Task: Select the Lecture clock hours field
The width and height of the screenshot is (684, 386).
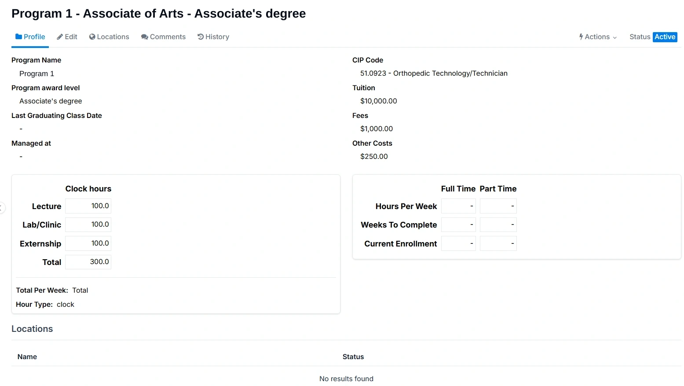Action: pos(88,206)
